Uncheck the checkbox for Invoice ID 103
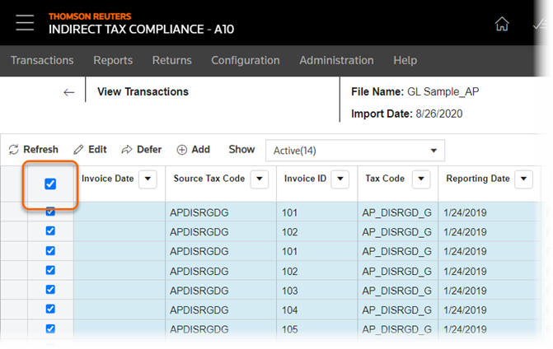Viewport: 553px width, 349px height. pos(50,289)
